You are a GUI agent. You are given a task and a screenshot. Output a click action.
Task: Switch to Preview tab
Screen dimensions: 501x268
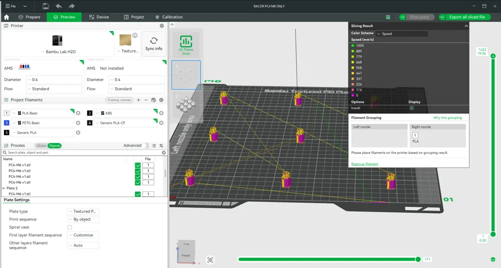pyautogui.click(x=64, y=17)
